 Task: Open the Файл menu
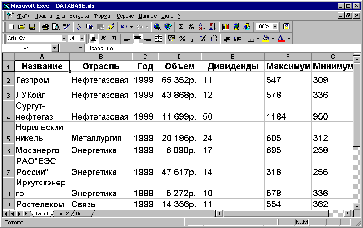[24, 16]
